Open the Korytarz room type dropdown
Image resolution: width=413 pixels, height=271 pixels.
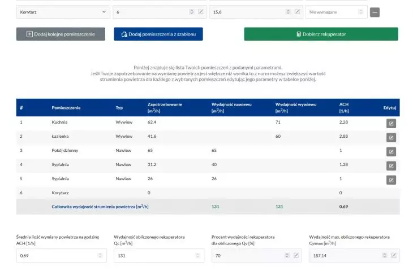click(x=63, y=12)
